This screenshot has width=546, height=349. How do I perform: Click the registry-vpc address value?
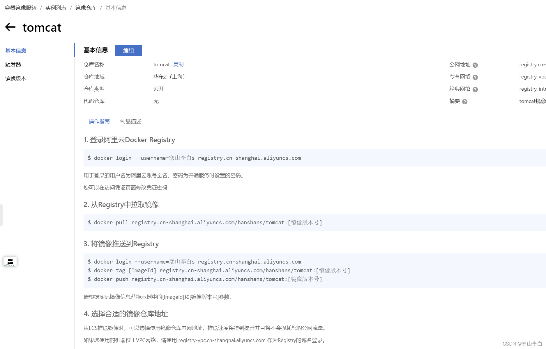[532, 77]
